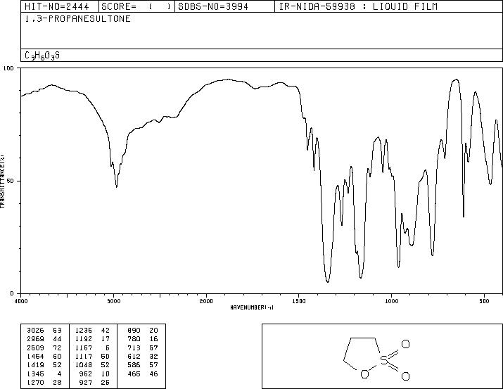The height and width of the screenshot is (389, 503).
Task: Click the 1345 peak entry in table
Action: point(44,374)
